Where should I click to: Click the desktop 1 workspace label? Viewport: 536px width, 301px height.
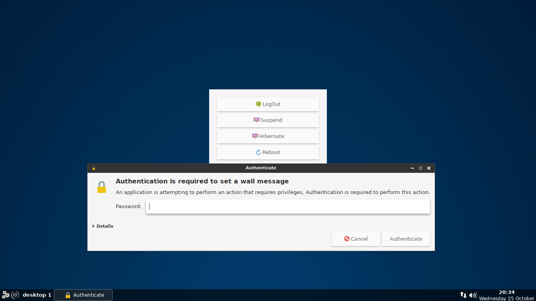pos(37,295)
